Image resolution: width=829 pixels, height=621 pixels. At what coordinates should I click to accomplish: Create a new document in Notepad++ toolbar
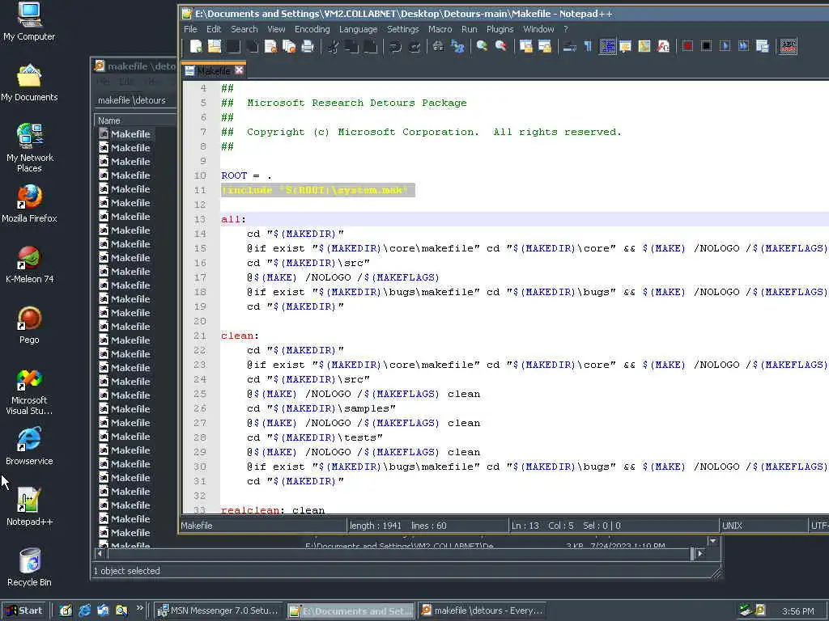[x=196, y=46]
